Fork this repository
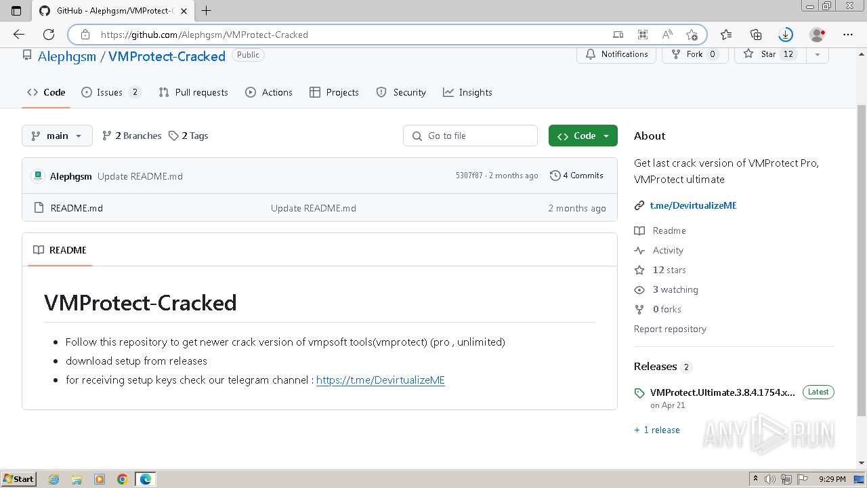 [x=695, y=54]
